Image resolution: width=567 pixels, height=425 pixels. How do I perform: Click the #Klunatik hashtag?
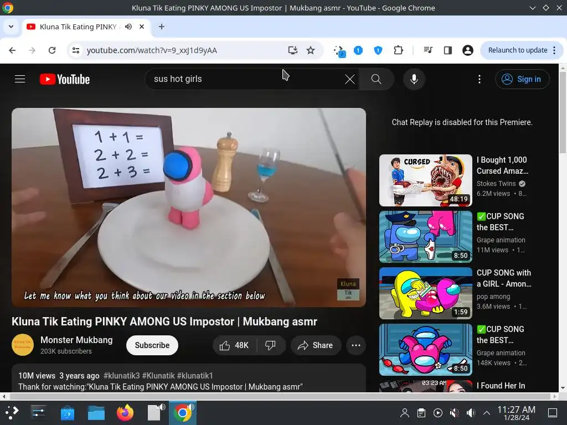[x=158, y=376]
